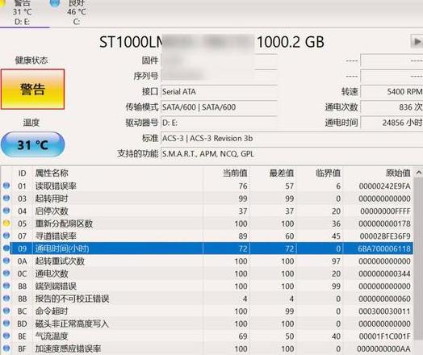Click the blue status dot for attribute BB
The image size is (423, 355).
6,299
